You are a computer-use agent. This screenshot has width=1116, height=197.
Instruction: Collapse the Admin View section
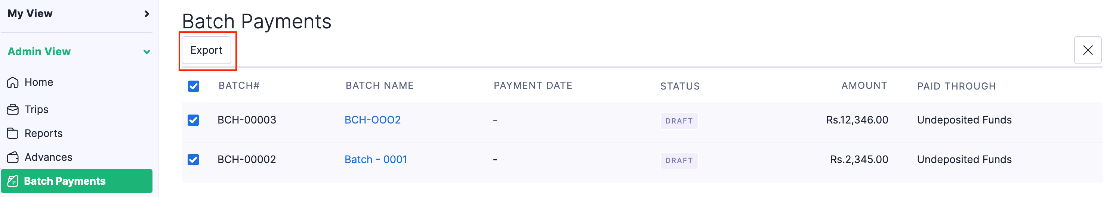click(147, 52)
